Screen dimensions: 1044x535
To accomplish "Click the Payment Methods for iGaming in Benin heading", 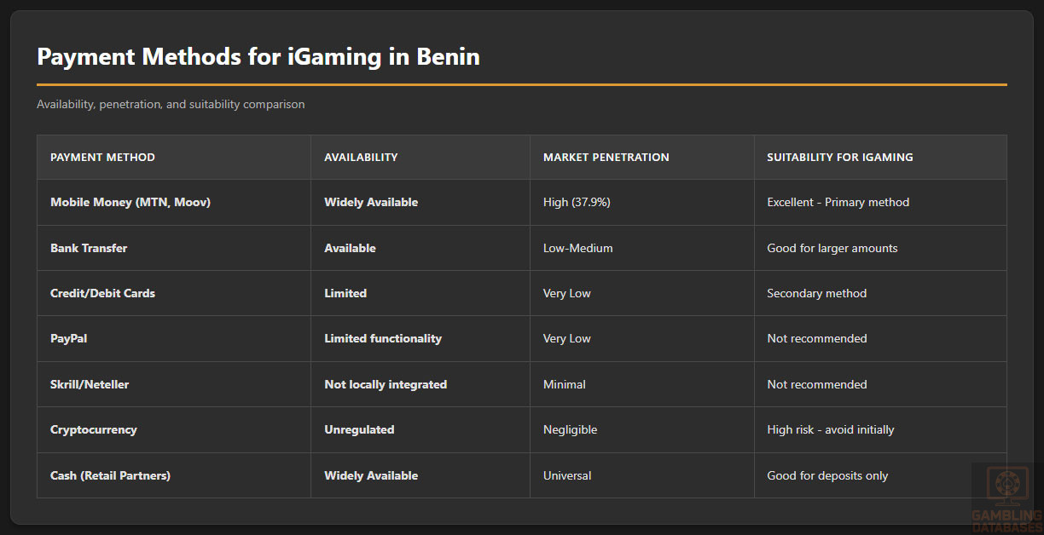I will [258, 57].
